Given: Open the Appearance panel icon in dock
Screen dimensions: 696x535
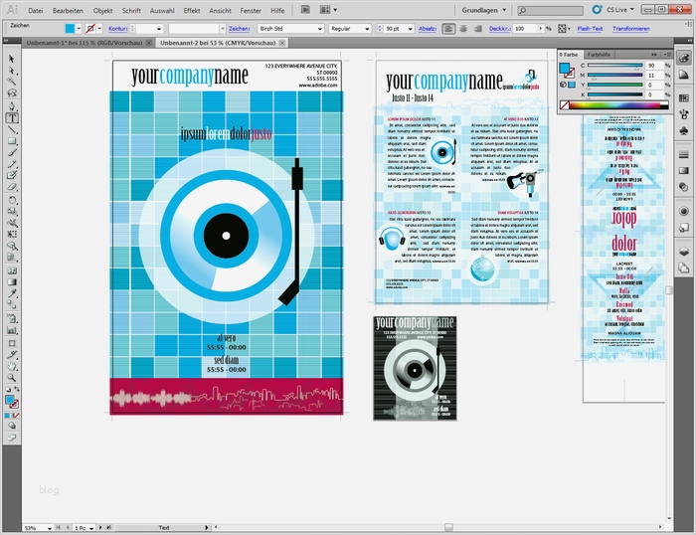Looking at the screenshot, I should (684, 212).
